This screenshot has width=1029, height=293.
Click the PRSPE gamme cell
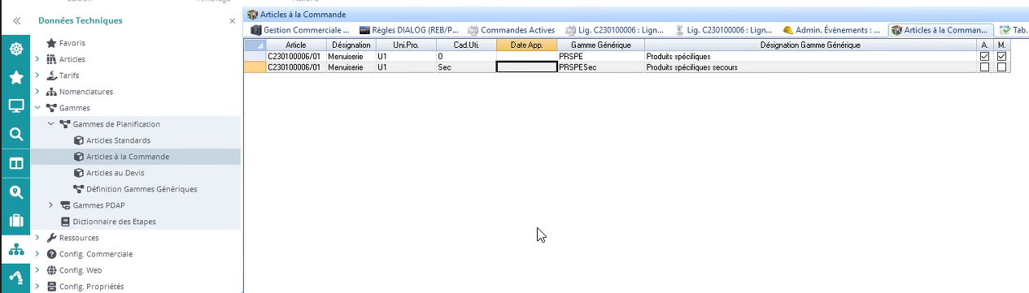pyautogui.click(x=601, y=57)
